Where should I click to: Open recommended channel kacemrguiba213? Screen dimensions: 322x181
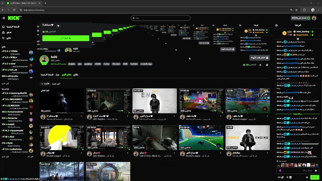click(17, 95)
